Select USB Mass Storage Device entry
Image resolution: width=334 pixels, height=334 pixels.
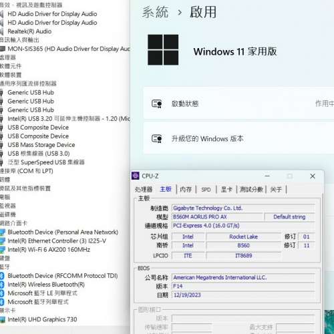point(41,145)
